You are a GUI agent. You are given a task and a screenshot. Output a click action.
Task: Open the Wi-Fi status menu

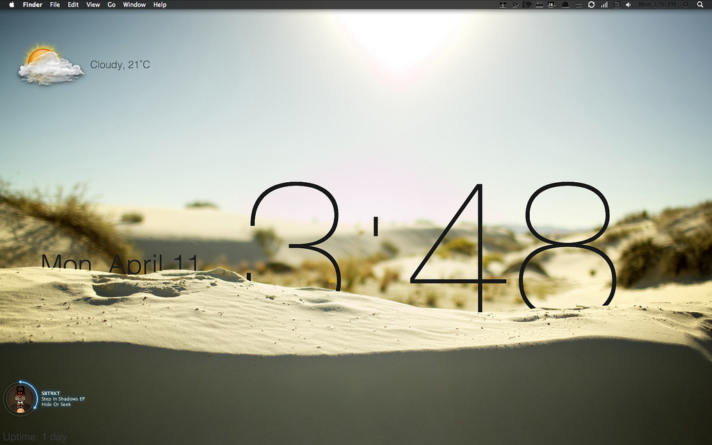tap(527, 5)
